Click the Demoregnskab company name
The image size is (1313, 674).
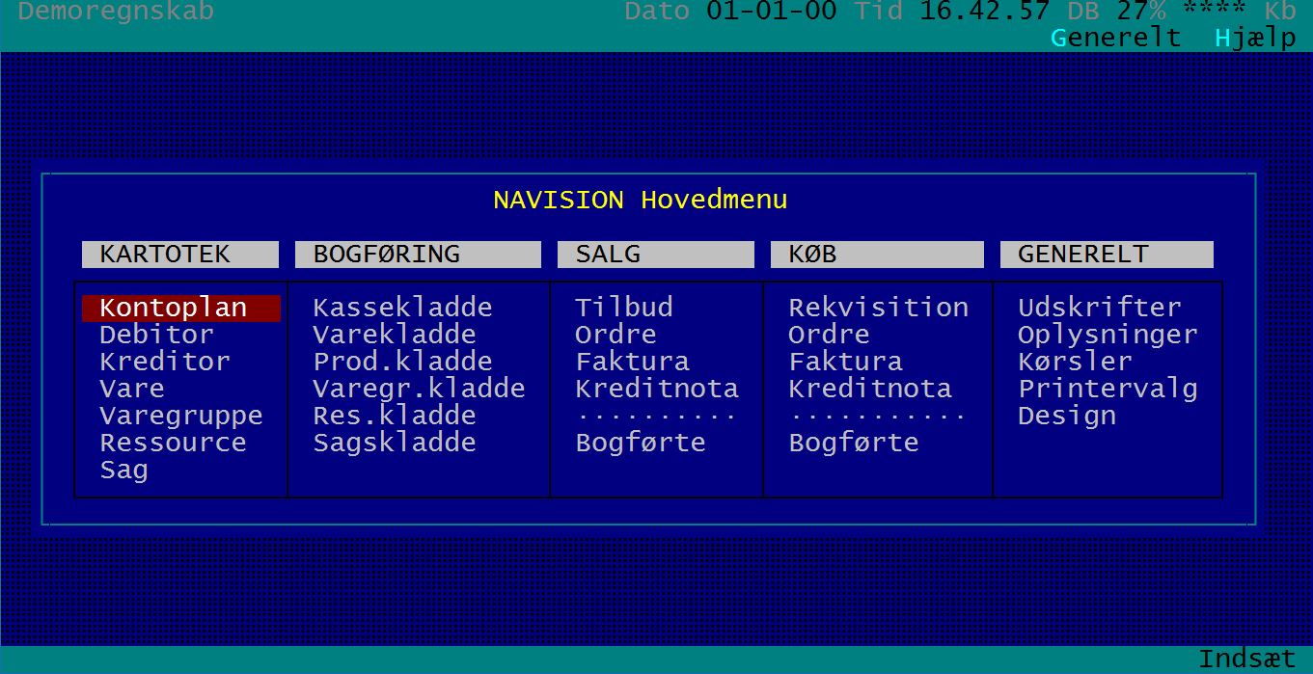tap(116, 12)
